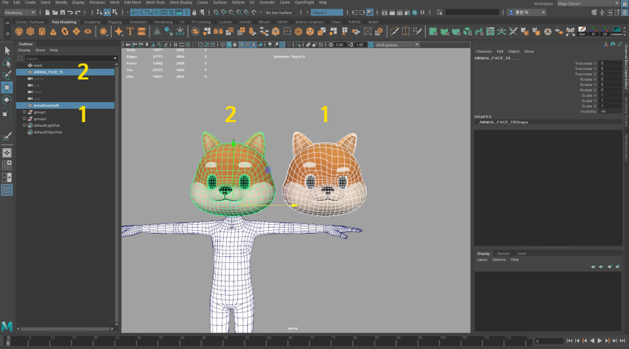The height and width of the screenshot is (349, 629).
Task: Create a polygon sphere from the shelf
Action: (19, 31)
